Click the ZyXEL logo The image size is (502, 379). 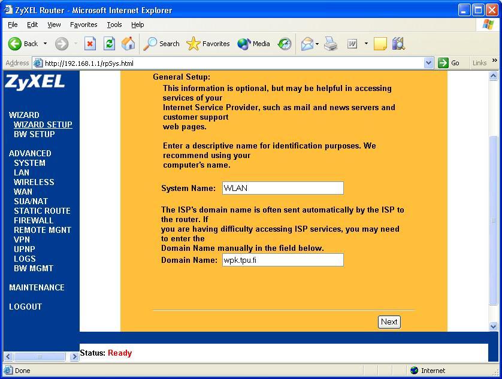(35, 82)
